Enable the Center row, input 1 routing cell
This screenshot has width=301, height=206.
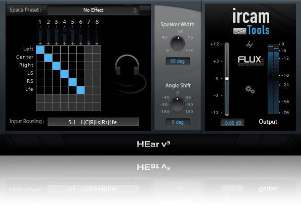click(40, 58)
